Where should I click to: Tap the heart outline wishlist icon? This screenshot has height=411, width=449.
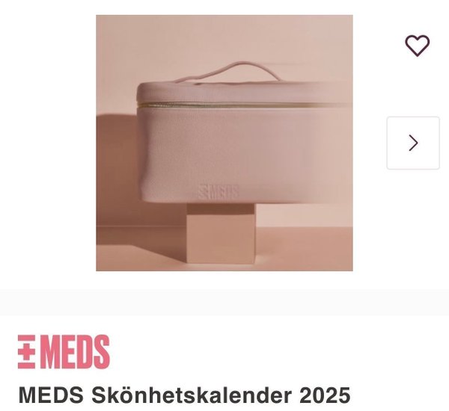click(x=418, y=46)
